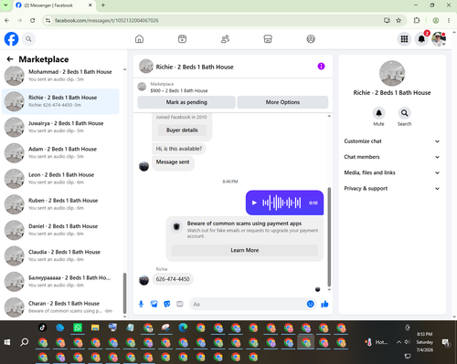The image size is (457, 364).
Task: Open the Facebook home logo
Action: 11,39
